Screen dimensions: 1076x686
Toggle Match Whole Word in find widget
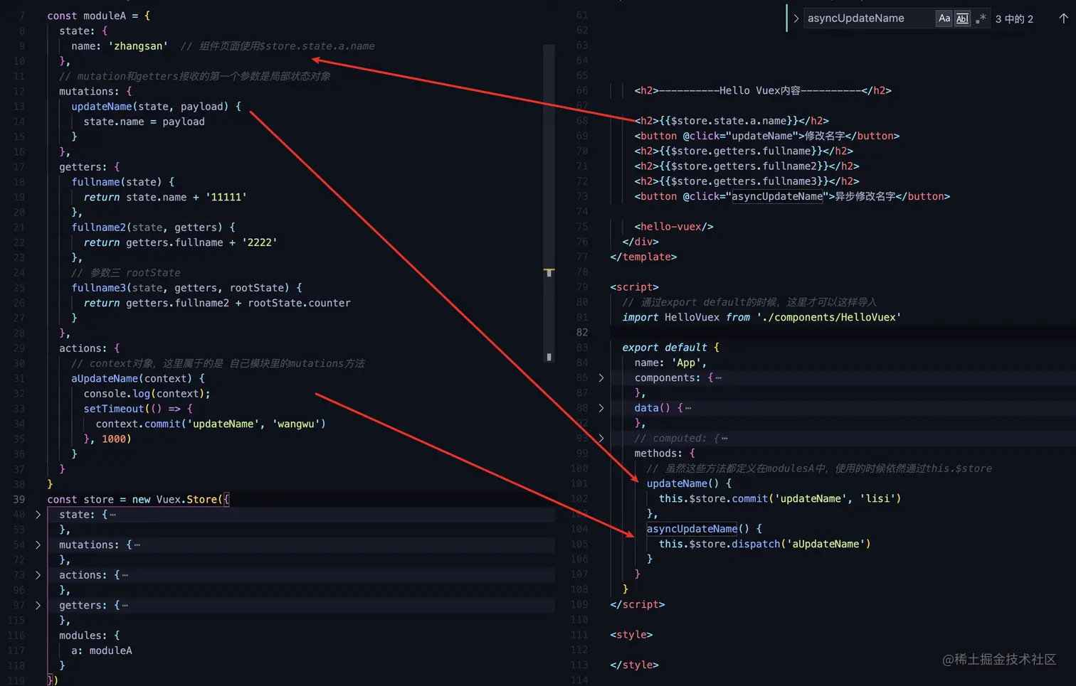pyautogui.click(x=962, y=18)
